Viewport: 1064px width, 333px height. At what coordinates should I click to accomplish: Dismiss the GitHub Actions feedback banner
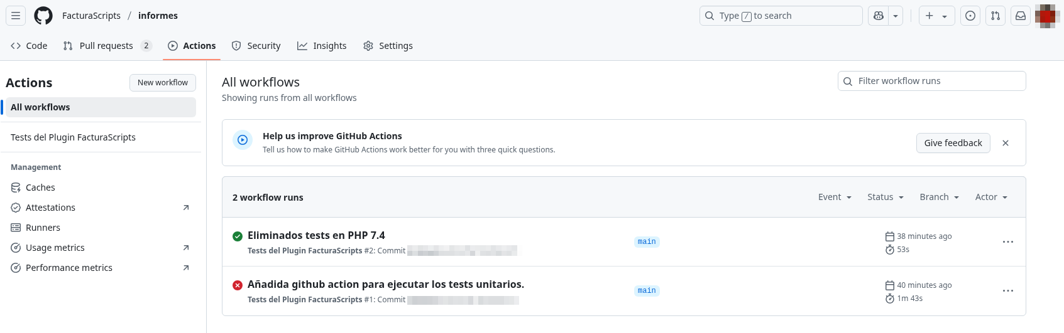[x=1006, y=143]
